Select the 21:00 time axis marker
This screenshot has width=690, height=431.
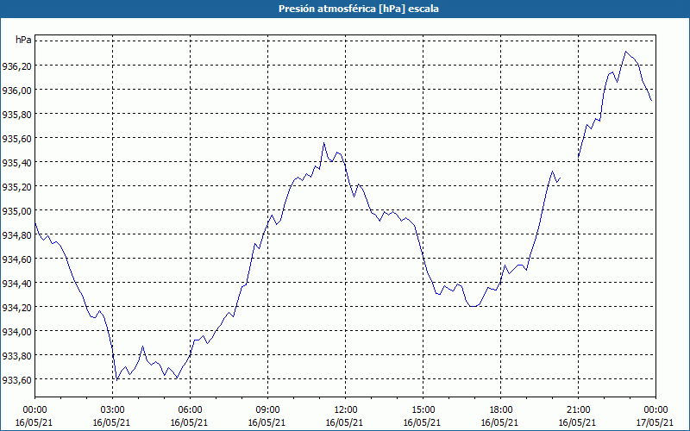pos(578,410)
